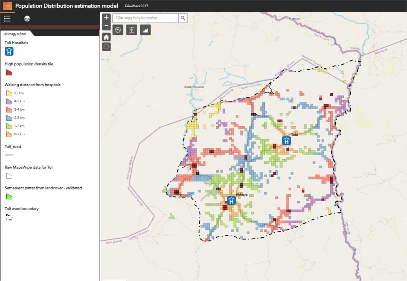407x281 pixels.
Task: Click the 'Konkowakoro' place label on map
Action: tap(194, 87)
